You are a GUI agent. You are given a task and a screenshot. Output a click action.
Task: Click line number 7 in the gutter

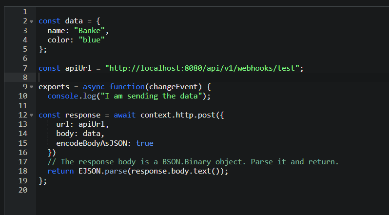(x=25, y=68)
